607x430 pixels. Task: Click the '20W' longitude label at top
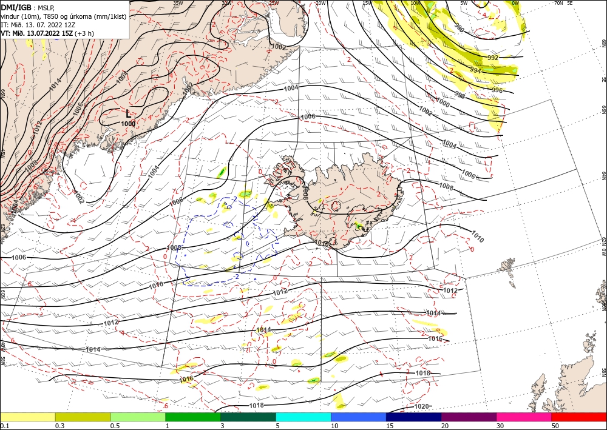[x=320, y=3]
